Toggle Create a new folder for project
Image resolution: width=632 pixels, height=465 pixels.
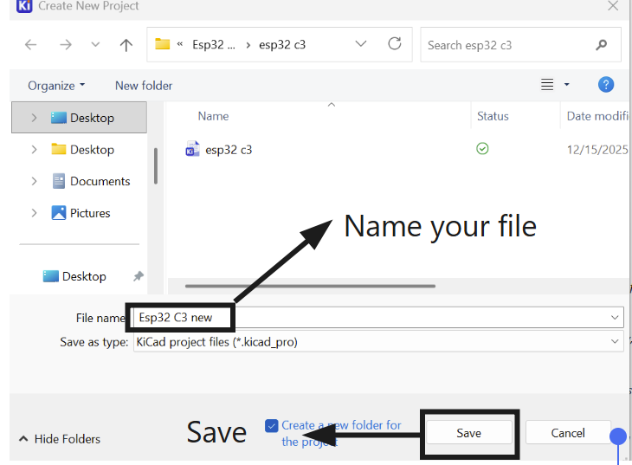(x=271, y=425)
